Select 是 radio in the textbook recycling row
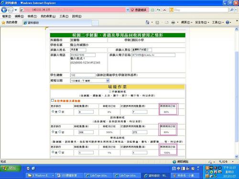The height and width of the screenshot is (179, 239). (x=53, y=132)
